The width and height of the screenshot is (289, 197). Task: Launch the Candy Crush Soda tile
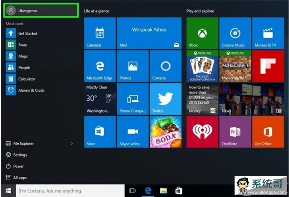click(x=166, y=132)
